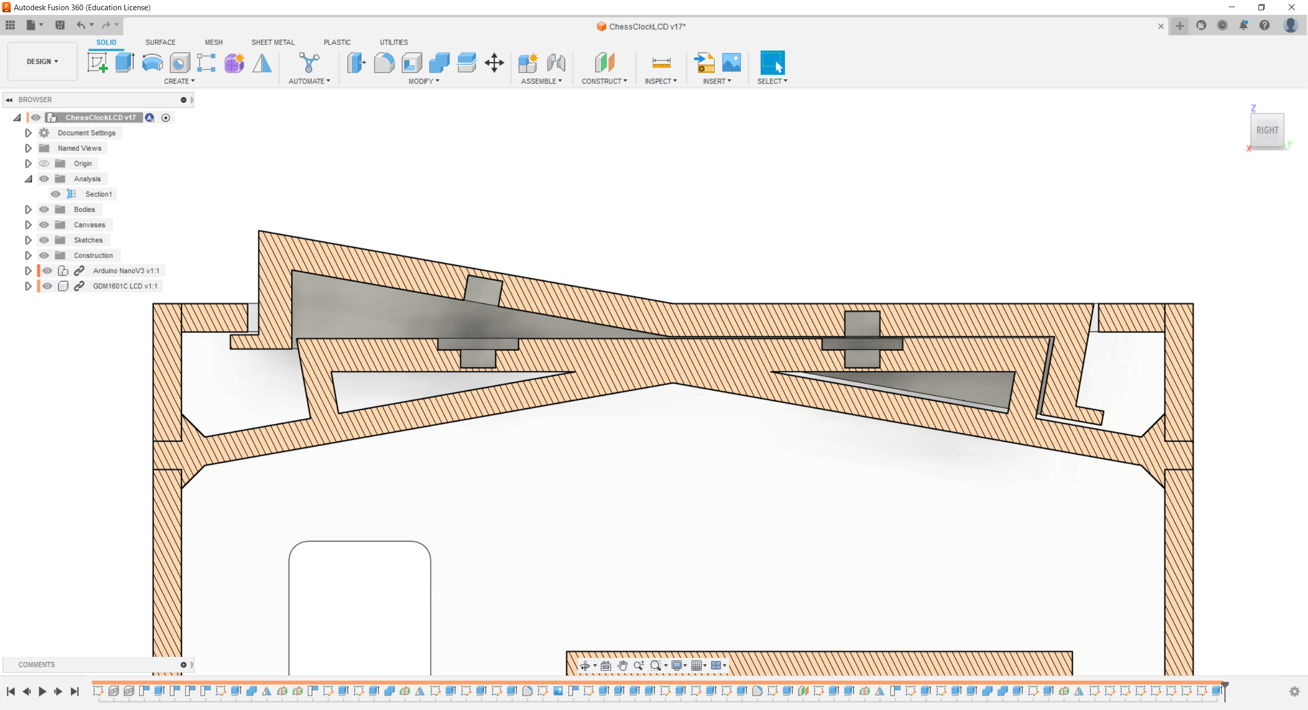Switch to the SURFACE ribbon tab
1308x710 pixels.
(161, 42)
